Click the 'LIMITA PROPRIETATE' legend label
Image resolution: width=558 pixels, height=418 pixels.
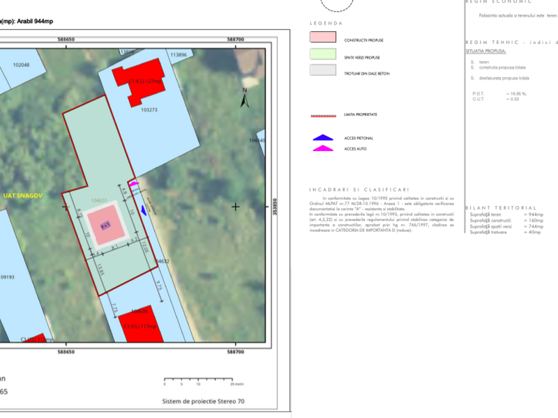(x=361, y=114)
